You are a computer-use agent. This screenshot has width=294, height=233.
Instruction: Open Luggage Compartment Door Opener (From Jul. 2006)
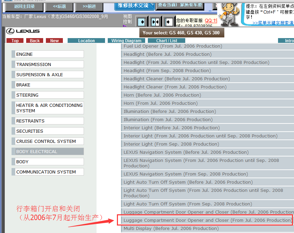click(x=208, y=220)
